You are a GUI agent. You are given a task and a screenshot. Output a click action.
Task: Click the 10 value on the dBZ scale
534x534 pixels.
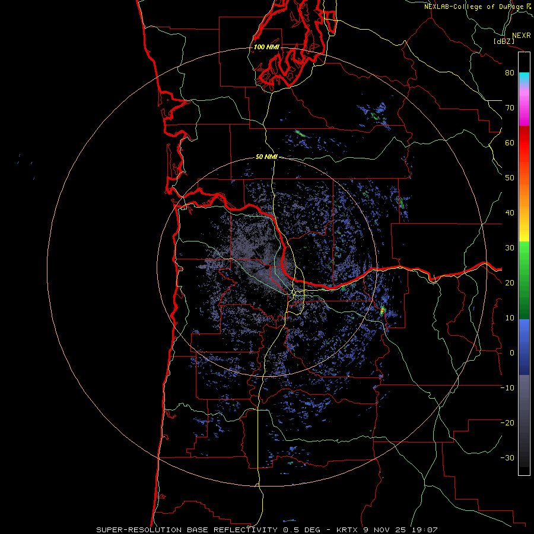[x=510, y=318]
